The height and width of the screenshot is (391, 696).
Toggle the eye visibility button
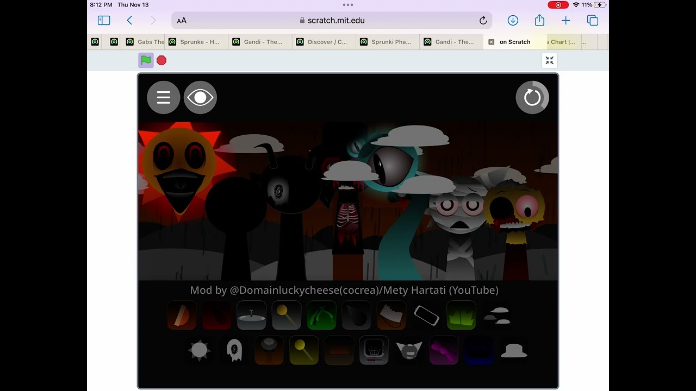click(x=200, y=98)
